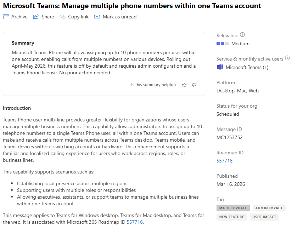
Task: Click the message ID MC1253752
Action: pyautogui.click(x=229, y=137)
